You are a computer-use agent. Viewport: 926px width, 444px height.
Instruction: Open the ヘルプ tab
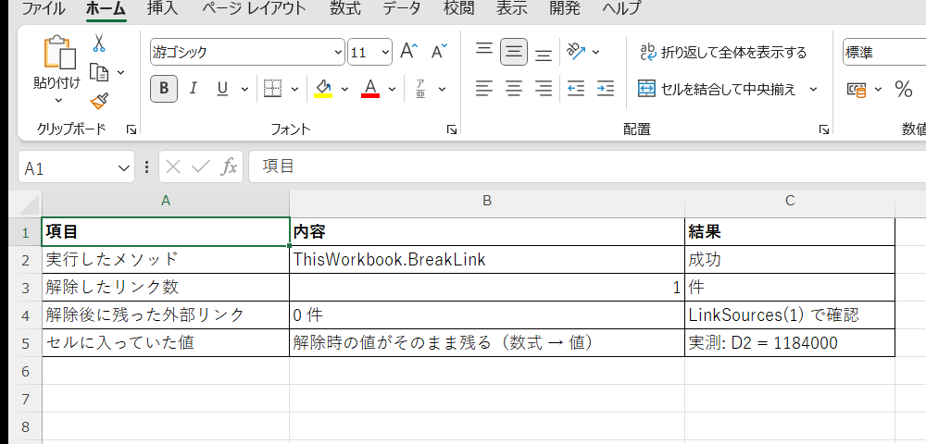point(621,8)
